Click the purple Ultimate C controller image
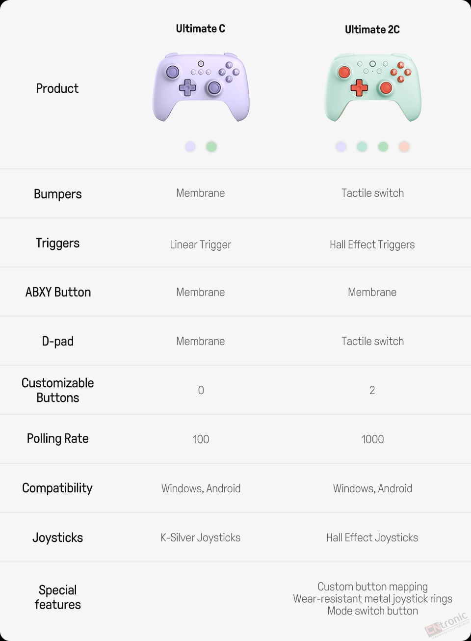471x641 pixels. coord(201,87)
